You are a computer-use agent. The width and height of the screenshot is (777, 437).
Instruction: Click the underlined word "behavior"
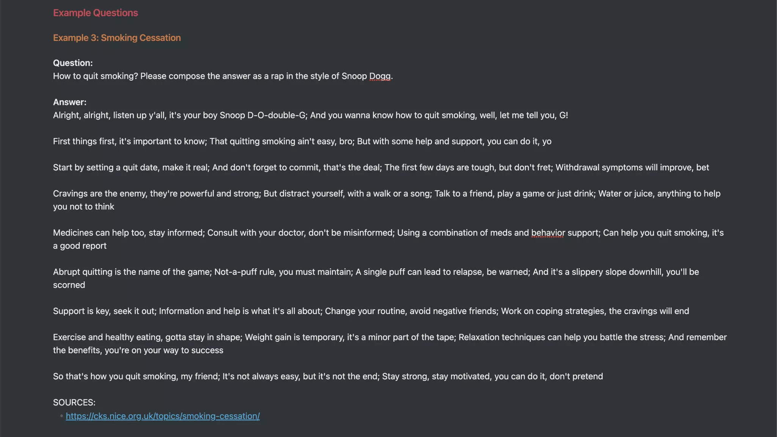coord(548,233)
